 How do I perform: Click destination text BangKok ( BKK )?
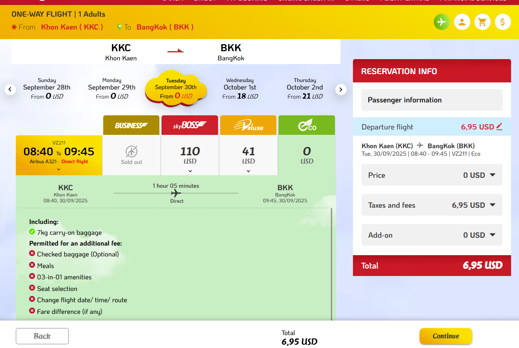click(x=165, y=27)
